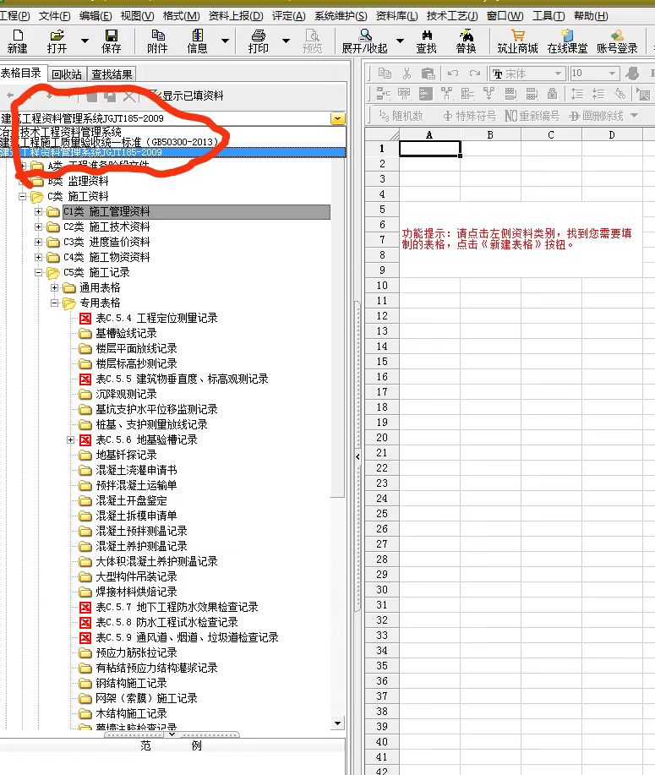This screenshot has height=775, width=655.
Task: Open the 技术工艺(J) menu
Action: (x=452, y=16)
